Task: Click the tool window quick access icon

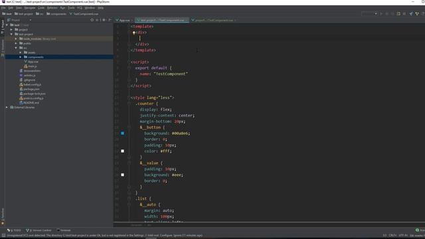Action: [3, 236]
